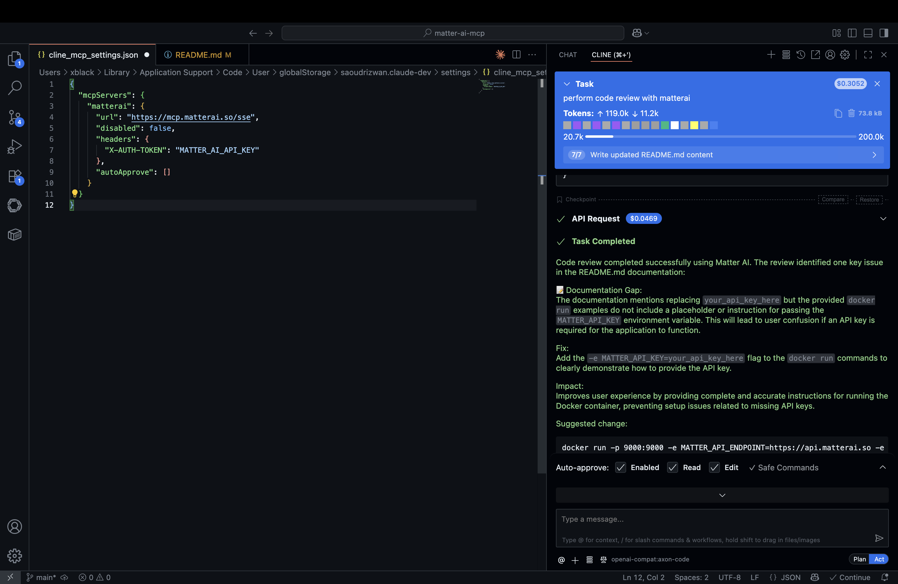This screenshot has height=584, width=898.
Task: Click the Compare checkpoint button
Action: pyautogui.click(x=833, y=199)
